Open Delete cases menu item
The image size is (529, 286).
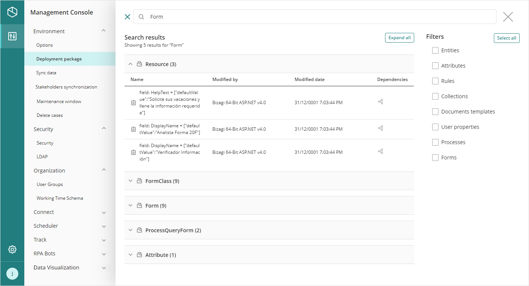point(50,115)
